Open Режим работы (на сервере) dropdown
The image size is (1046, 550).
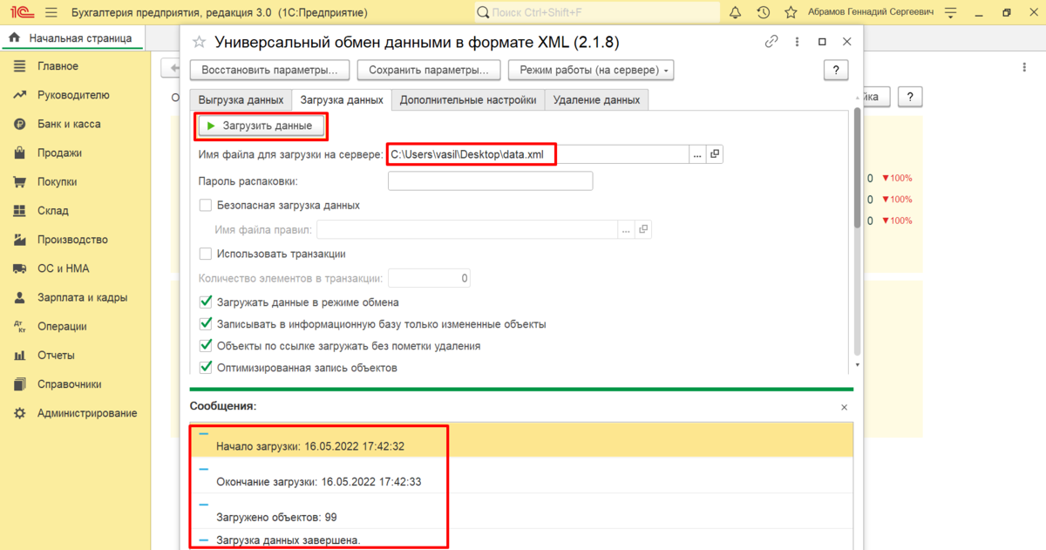tap(591, 70)
